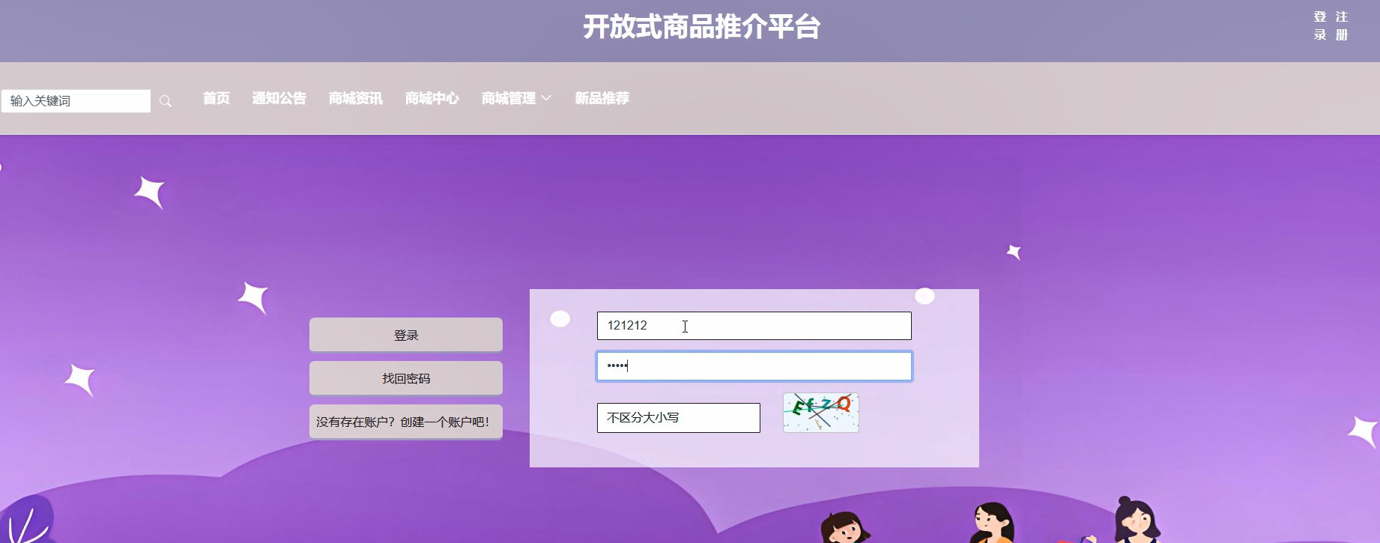The image size is (1380, 543).
Task: Click the 注册 link in header
Action: click(x=1342, y=25)
